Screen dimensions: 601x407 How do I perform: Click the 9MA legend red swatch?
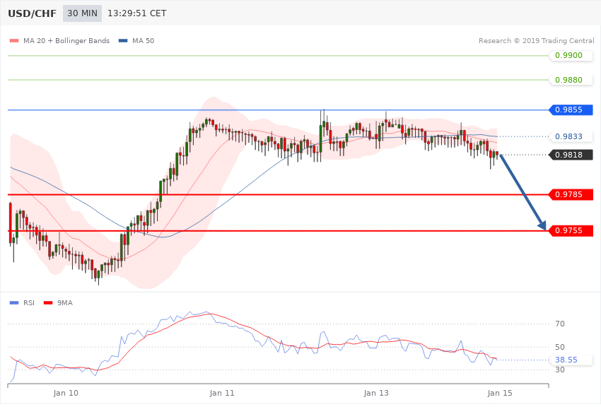coord(48,303)
